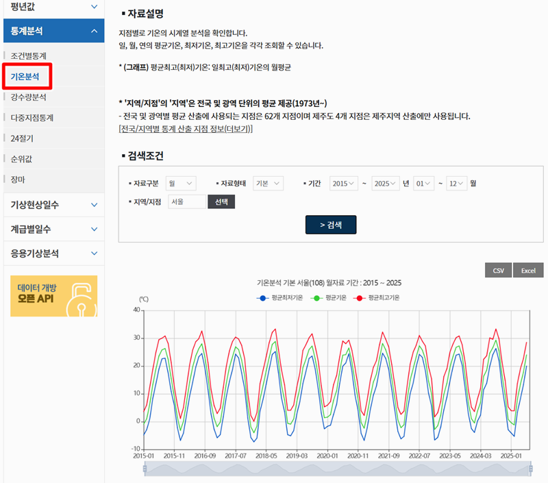Click the chart range slider overview area
The width and height of the screenshot is (548, 483).
338,469
